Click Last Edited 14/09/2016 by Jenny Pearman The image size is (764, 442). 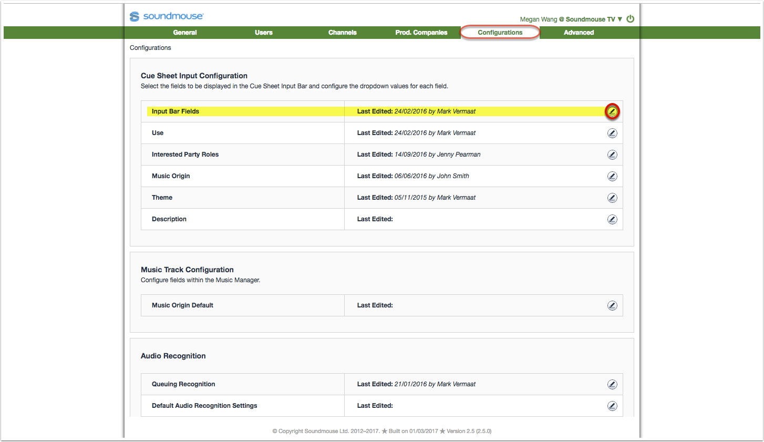pyautogui.click(x=419, y=155)
